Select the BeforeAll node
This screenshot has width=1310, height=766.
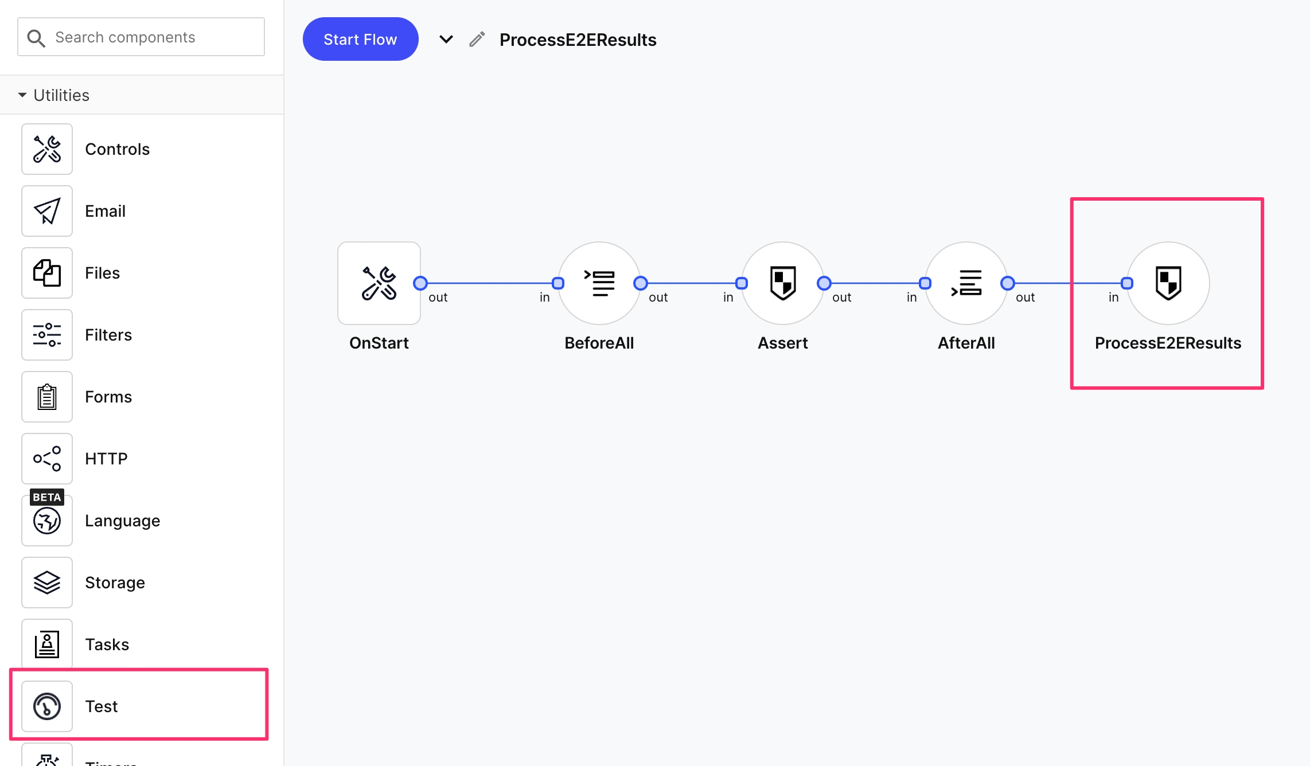pyautogui.click(x=599, y=283)
